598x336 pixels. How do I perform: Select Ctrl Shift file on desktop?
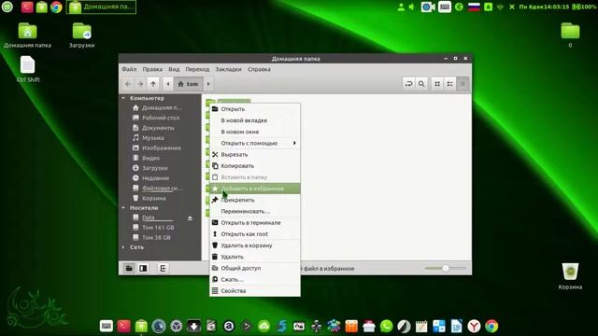point(28,69)
